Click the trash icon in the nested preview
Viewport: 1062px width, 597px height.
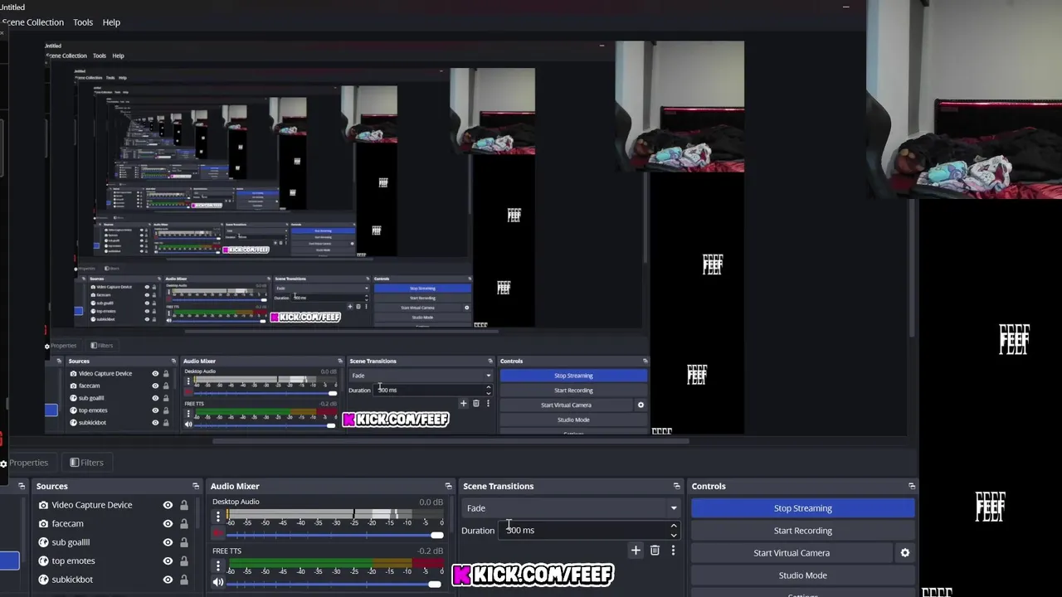point(475,404)
